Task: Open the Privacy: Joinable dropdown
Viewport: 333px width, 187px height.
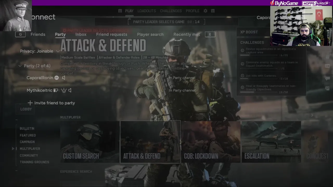Action: [40, 51]
